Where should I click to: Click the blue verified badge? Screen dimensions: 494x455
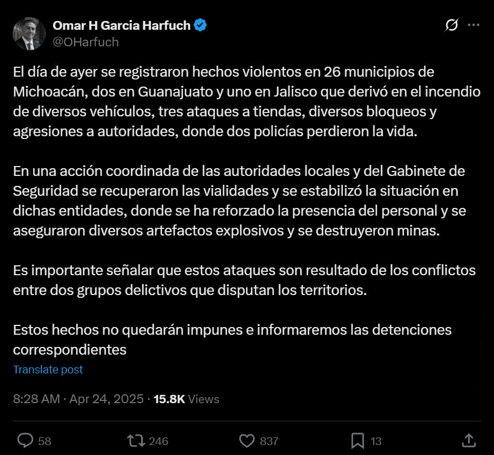coord(200,25)
